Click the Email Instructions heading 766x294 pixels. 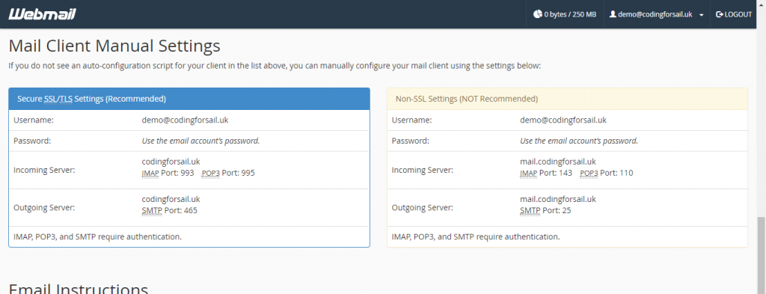(78, 288)
